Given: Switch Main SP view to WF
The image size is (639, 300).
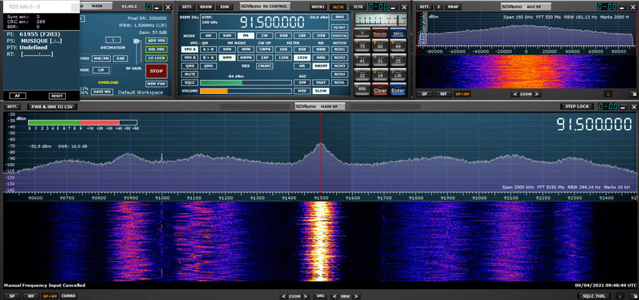Looking at the screenshot, I should pyautogui.click(x=31, y=296).
